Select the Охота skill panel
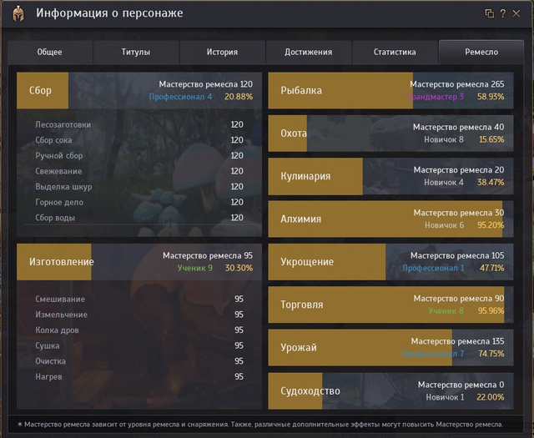This screenshot has width=534, height=438. [390, 133]
